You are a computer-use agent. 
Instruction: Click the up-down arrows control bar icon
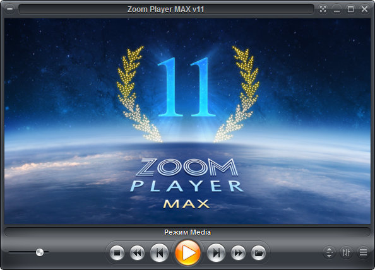point(329,252)
